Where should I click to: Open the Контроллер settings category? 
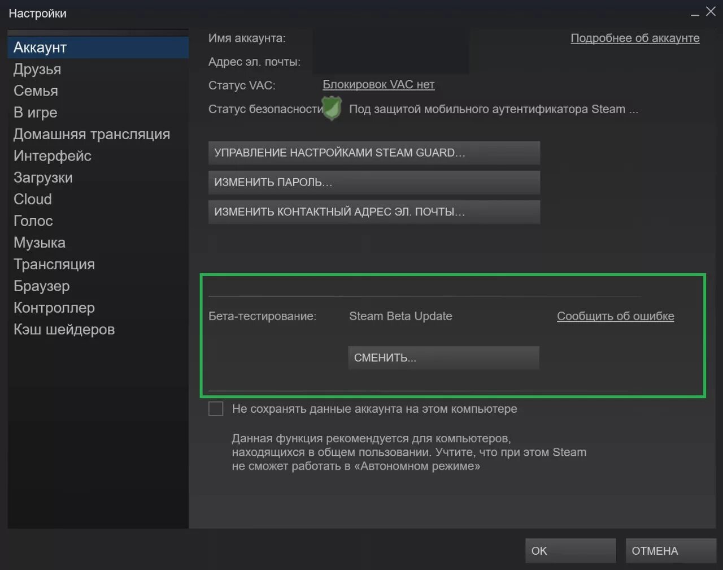tap(54, 308)
